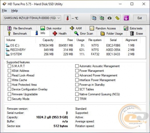Click the green copy screenshot toolbar icon
The height and width of the screenshot is (133, 150).
tap(102, 18)
